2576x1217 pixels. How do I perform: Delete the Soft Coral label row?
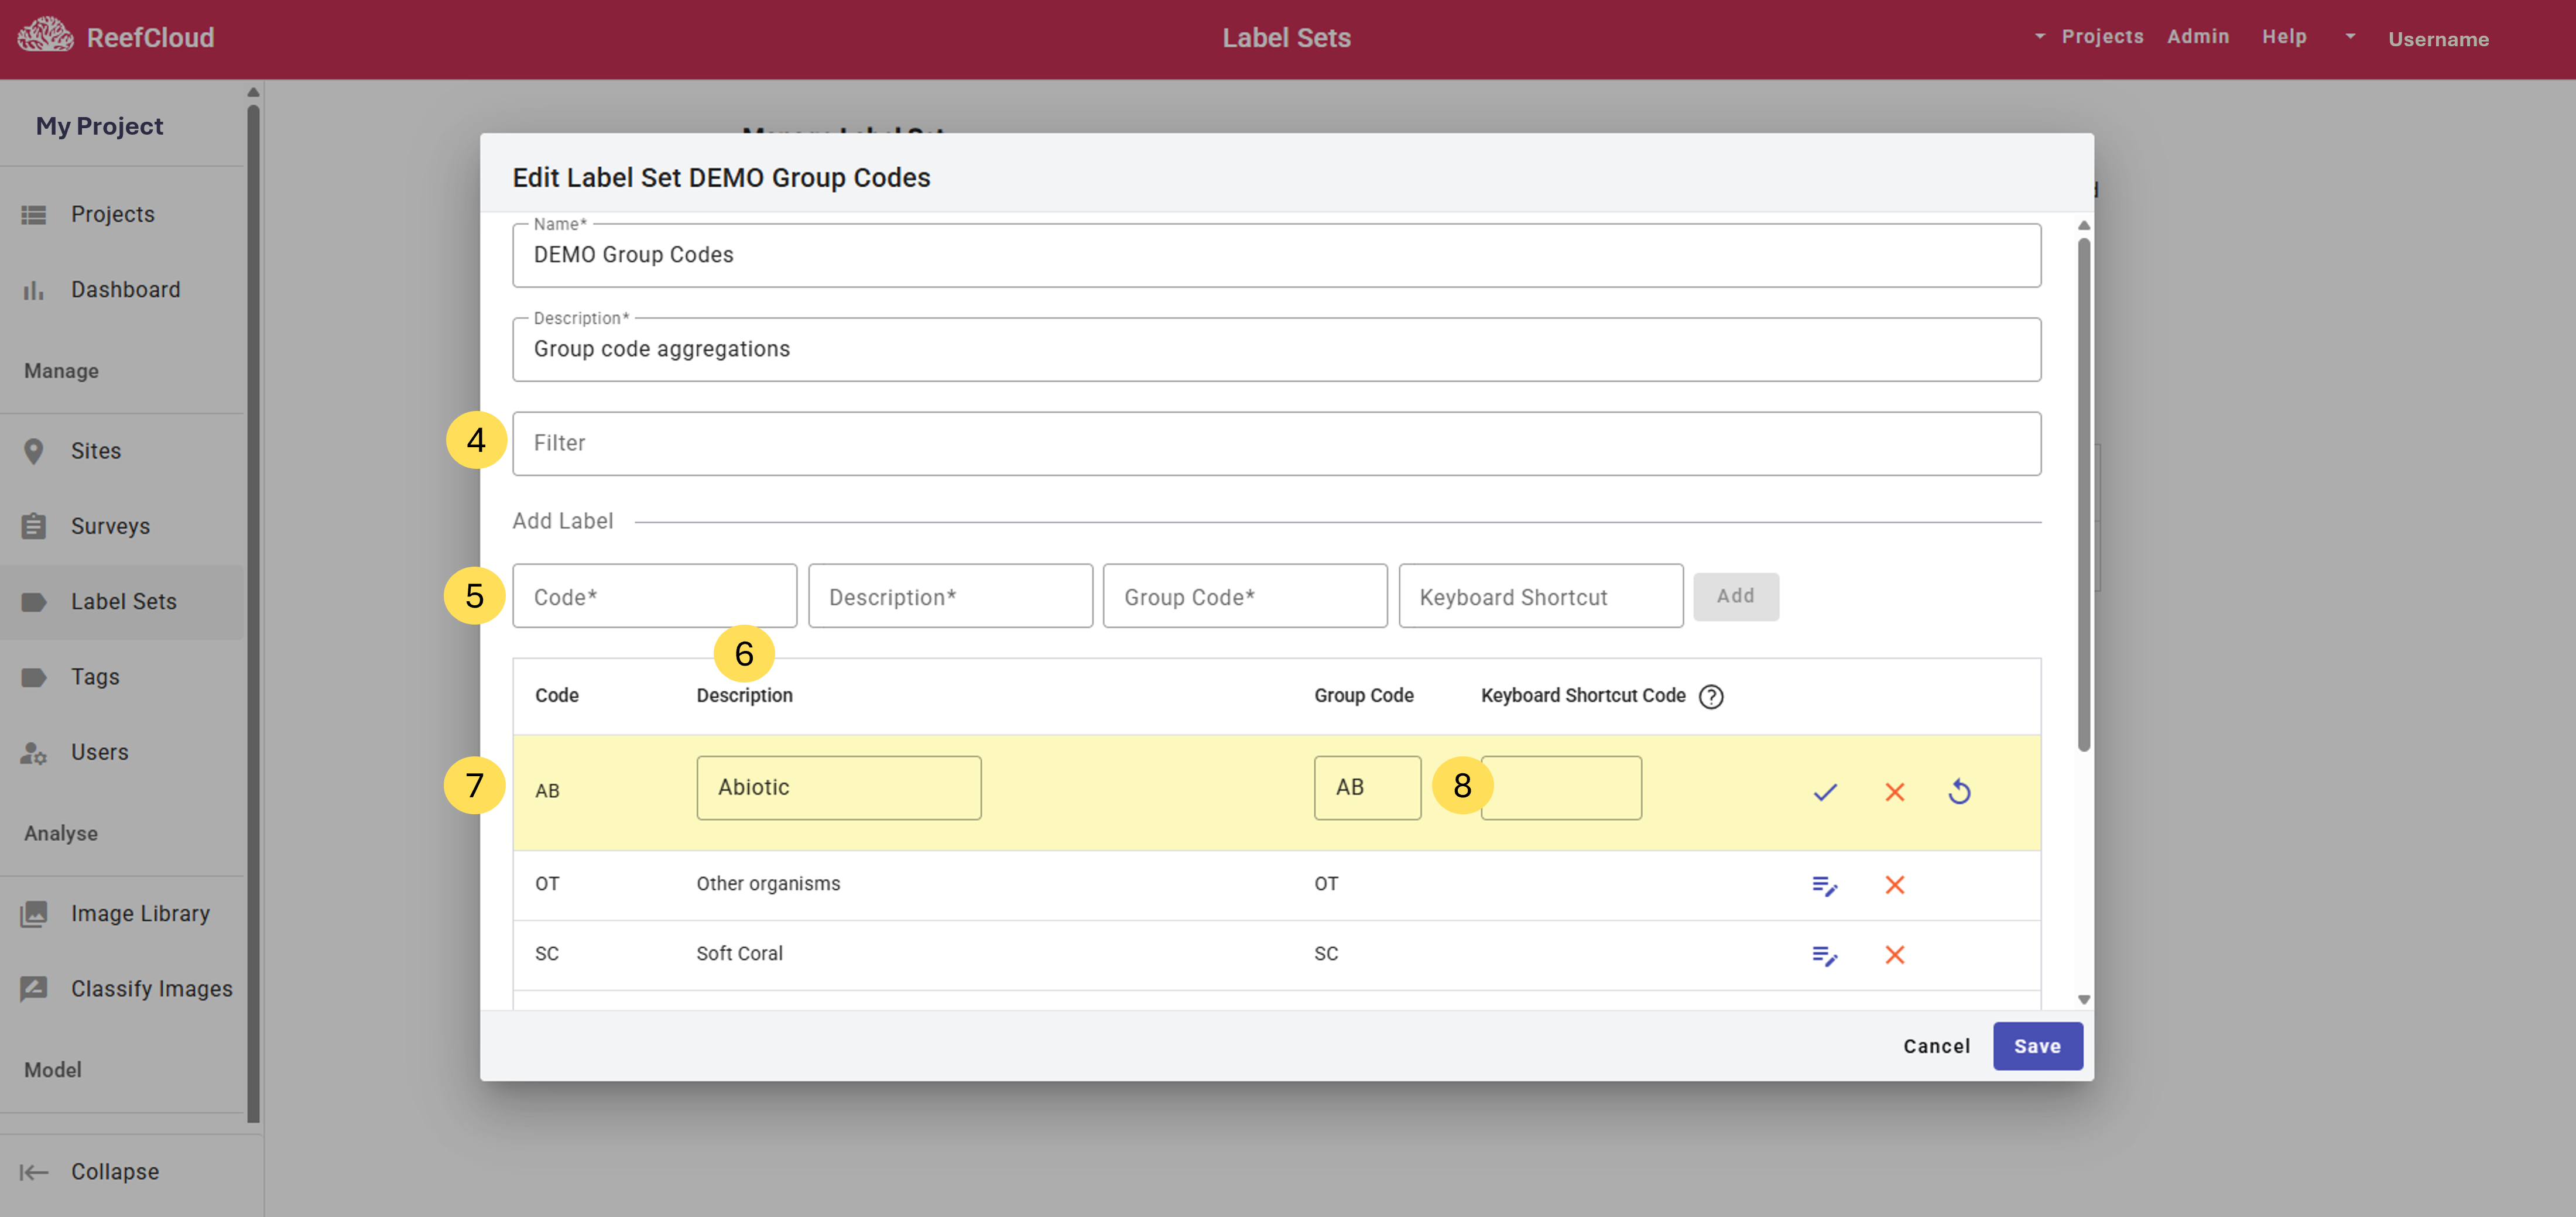(1894, 955)
